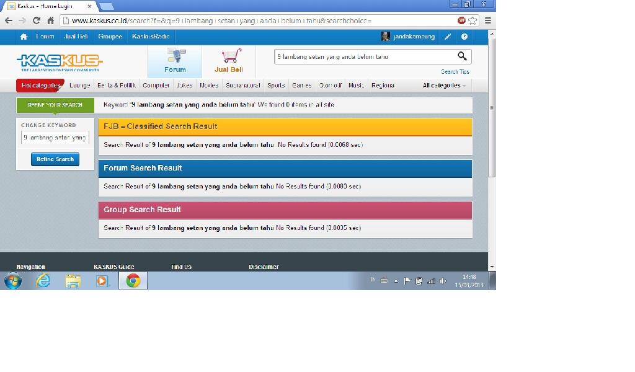This screenshot has height=372, width=635.
Task: Open the Music category
Action: 356,86
